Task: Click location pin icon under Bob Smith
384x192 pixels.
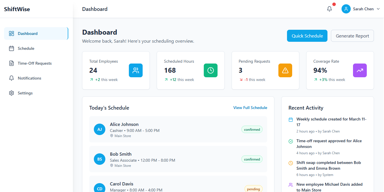Action: pos(112,166)
